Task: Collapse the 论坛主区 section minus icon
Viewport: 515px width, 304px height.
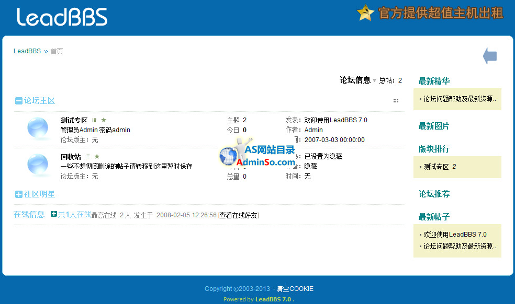Action: click(19, 101)
